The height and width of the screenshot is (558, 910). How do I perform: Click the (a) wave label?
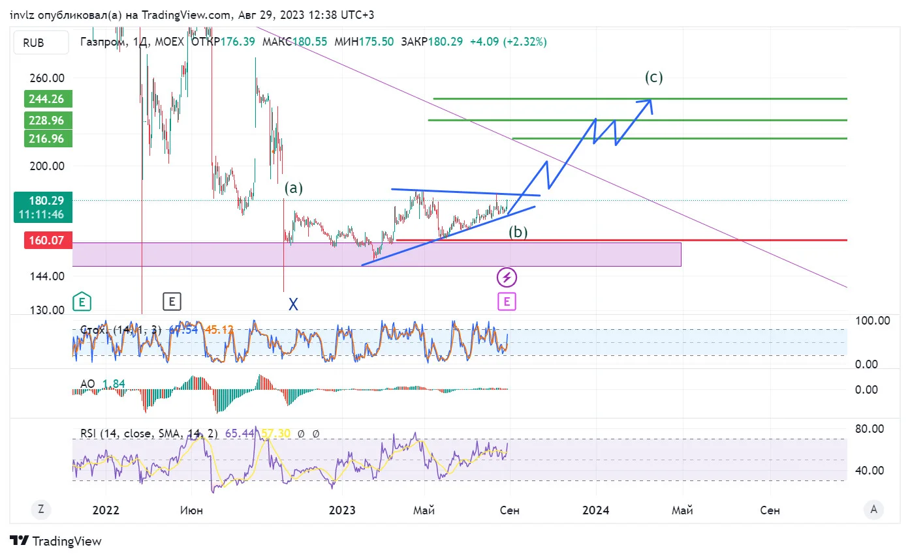tap(294, 188)
